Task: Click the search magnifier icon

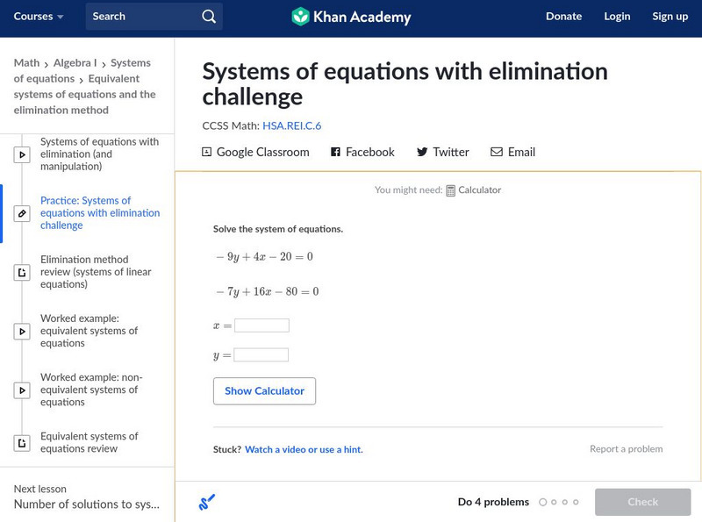Action: click(x=208, y=17)
